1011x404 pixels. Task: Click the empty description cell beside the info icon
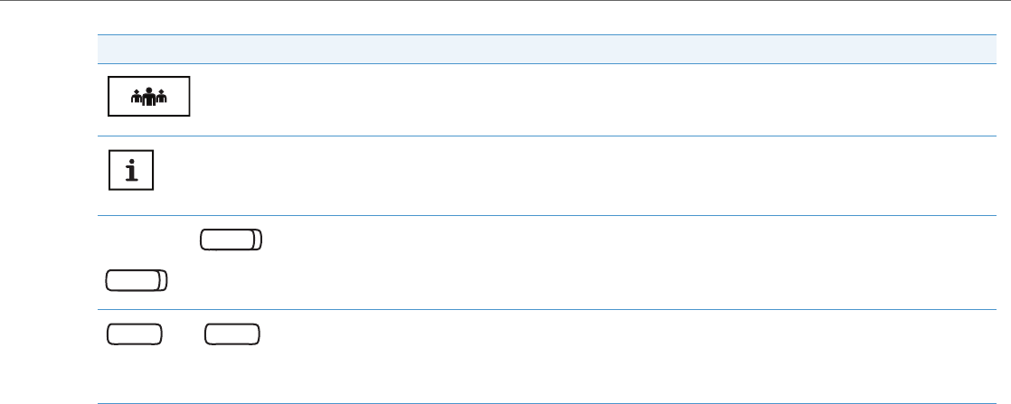(x=588, y=175)
